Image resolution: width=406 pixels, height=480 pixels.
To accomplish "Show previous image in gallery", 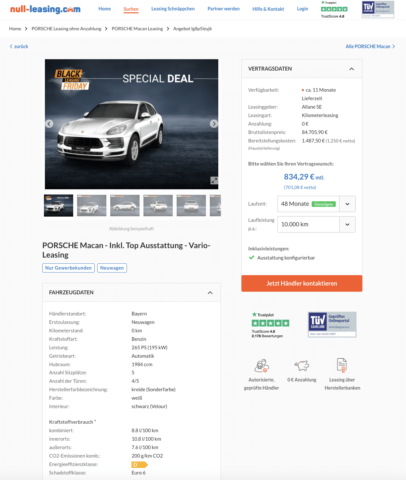I will [x=49, y=124].
